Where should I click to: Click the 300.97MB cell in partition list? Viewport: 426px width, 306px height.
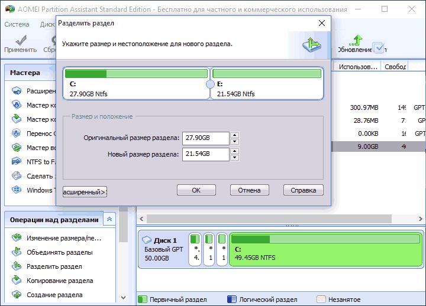coord(364,108)
